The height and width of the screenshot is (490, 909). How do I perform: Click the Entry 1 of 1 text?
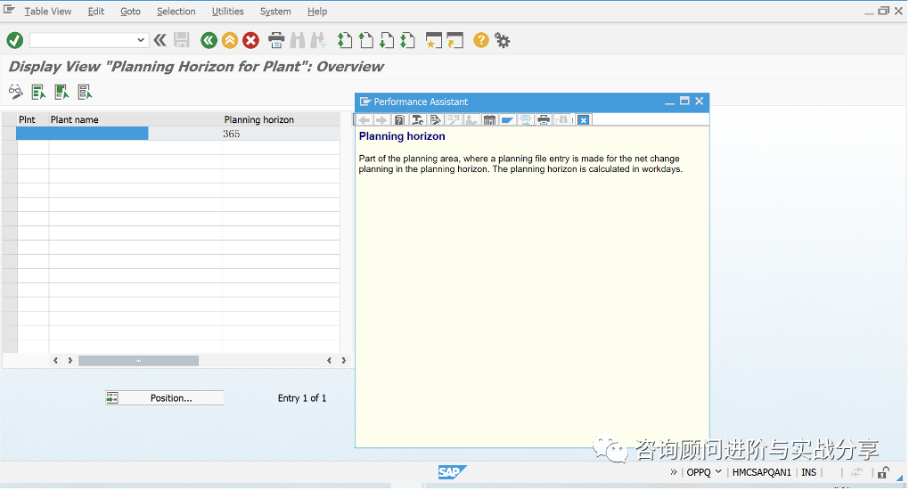[x=302, y=398]
